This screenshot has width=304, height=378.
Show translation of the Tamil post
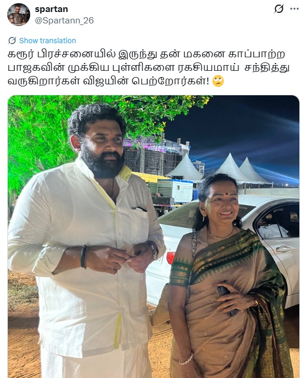click(x=47, y=41)
